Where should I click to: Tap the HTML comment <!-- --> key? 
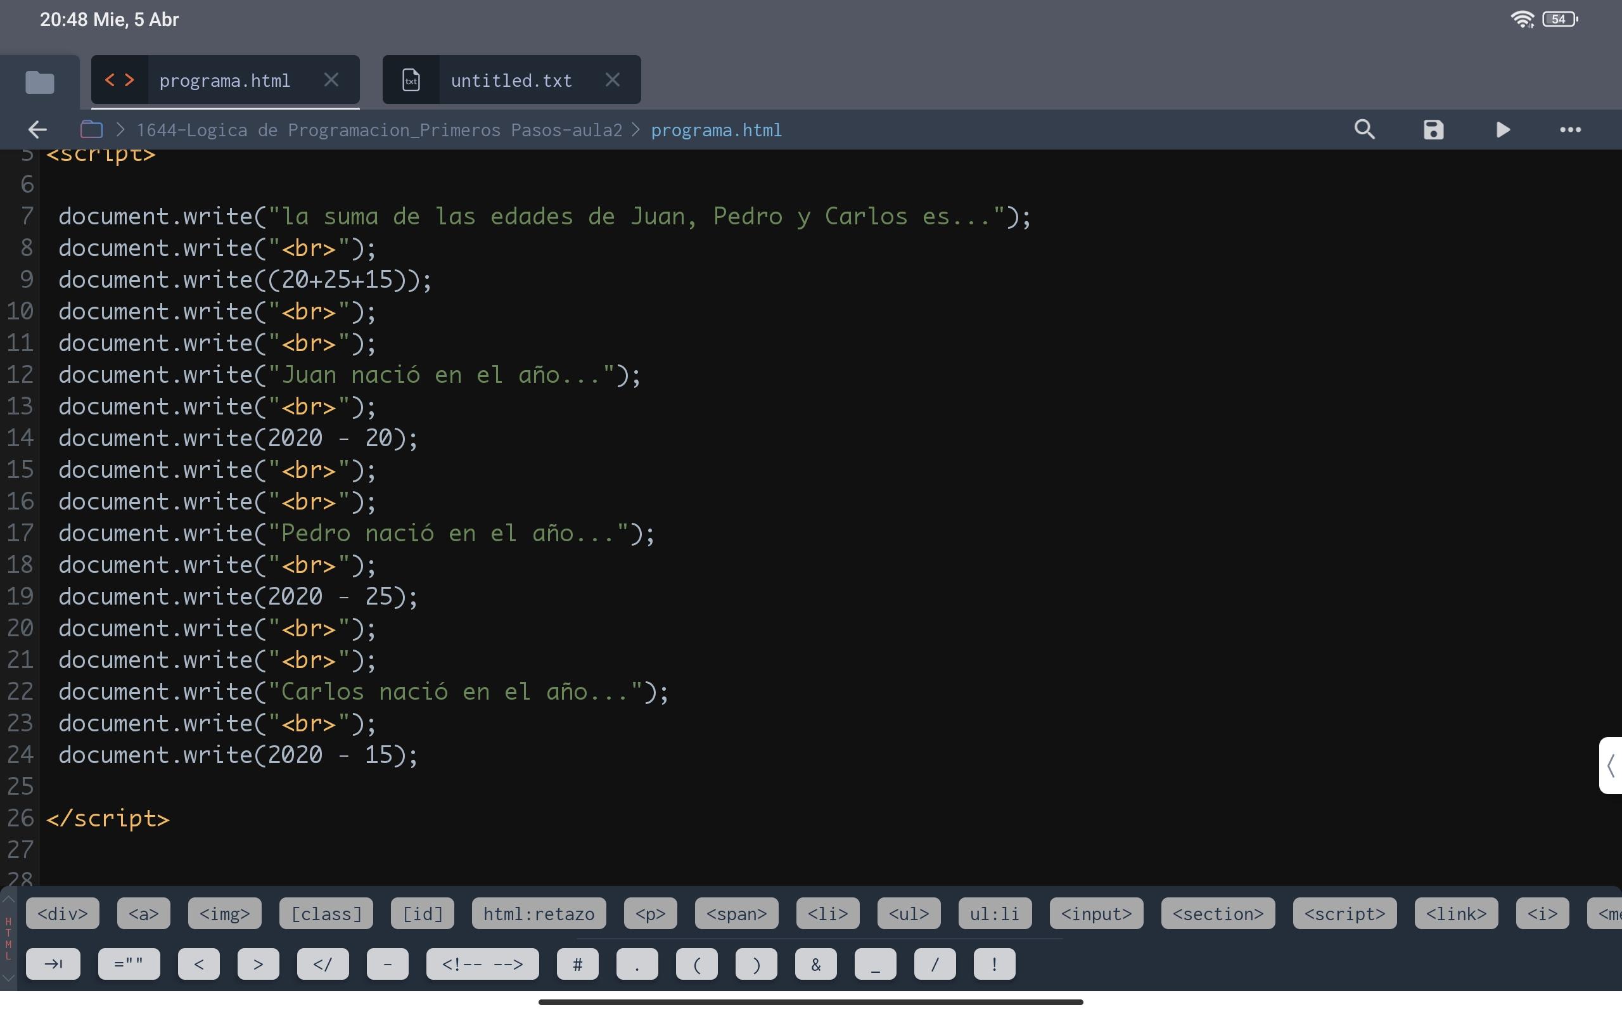click(x=483, y=964)
